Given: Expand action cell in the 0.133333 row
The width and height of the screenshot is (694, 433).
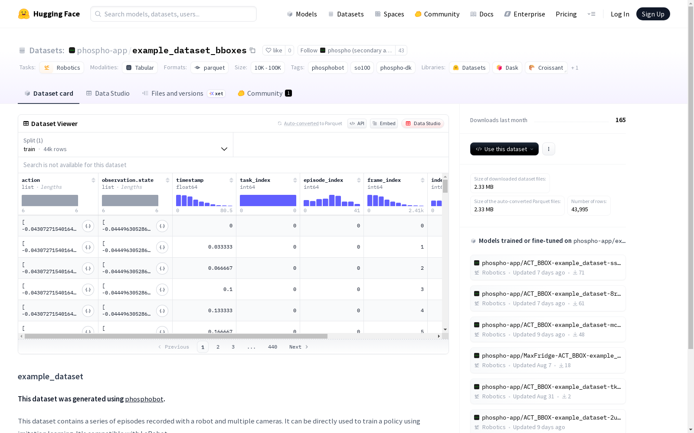Looking at the screenshot, I should click(88, 311).
